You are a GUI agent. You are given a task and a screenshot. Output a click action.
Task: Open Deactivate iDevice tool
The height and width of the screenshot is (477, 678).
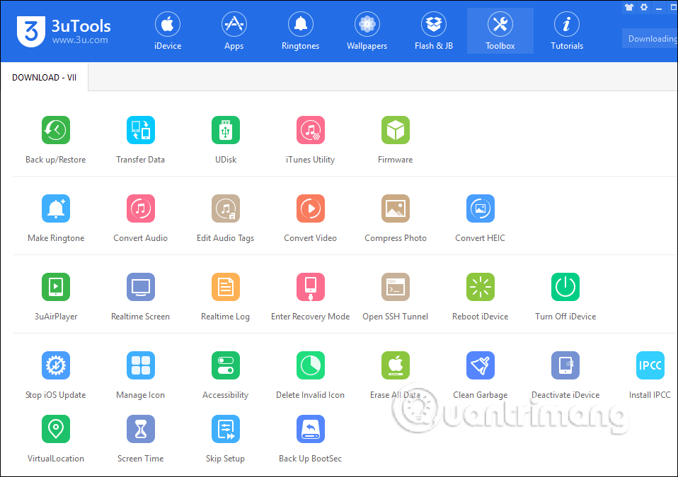[565, 365]
